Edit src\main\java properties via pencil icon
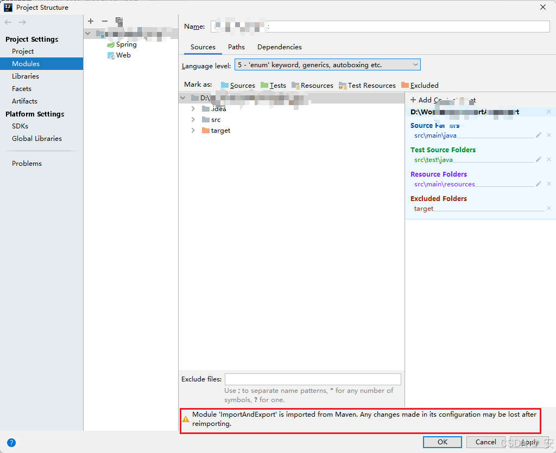556x453 pixels. tap(538, 135)
